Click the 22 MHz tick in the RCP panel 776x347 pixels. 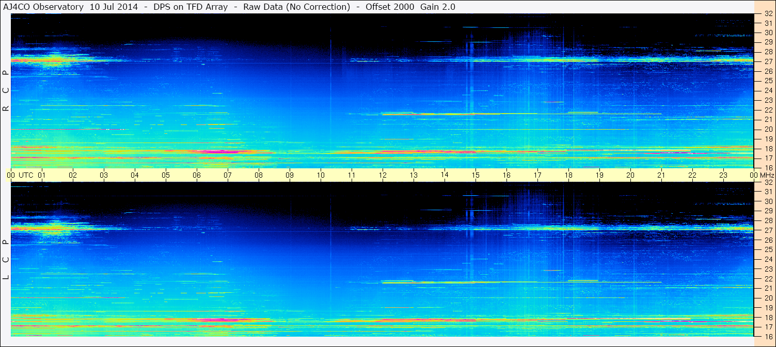click(768, 110)
